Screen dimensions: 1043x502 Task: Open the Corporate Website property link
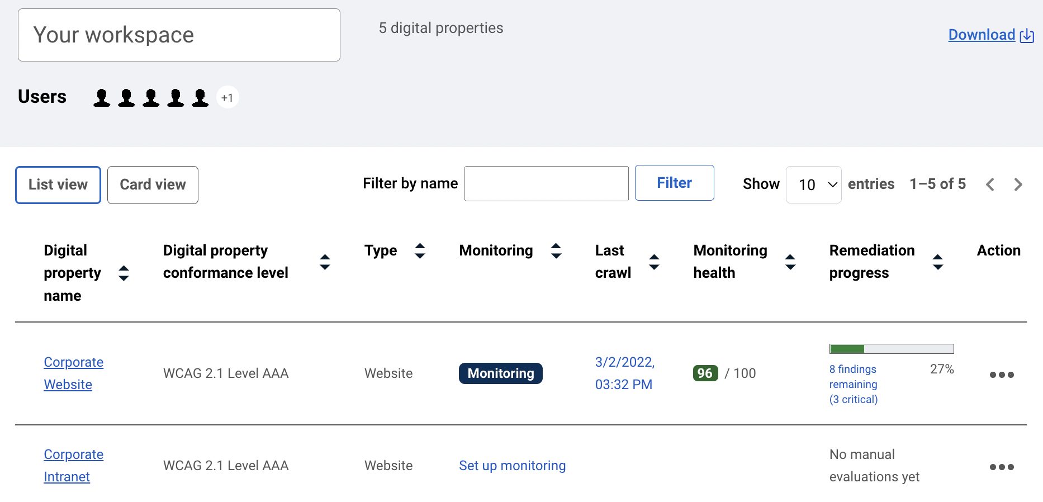[73, 373]
